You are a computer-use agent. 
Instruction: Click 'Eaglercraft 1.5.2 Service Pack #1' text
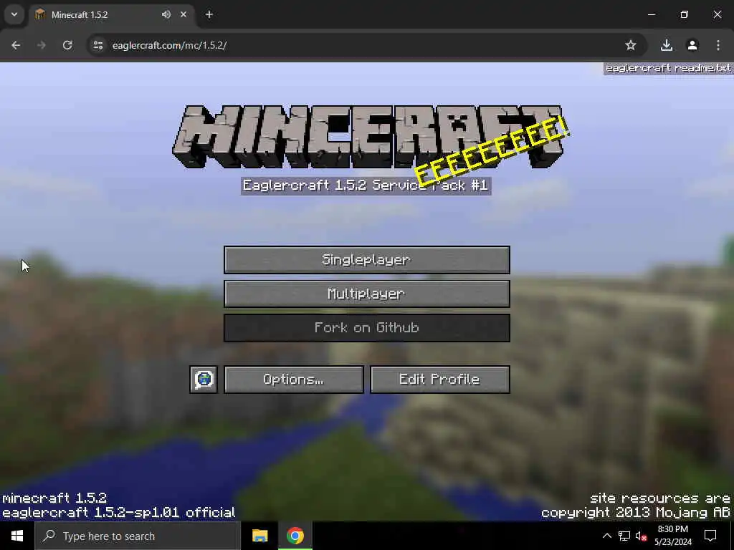point(366,185)
